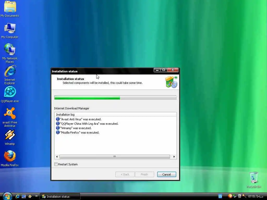
Task: Select My Network Places icon
Action: 10,53
